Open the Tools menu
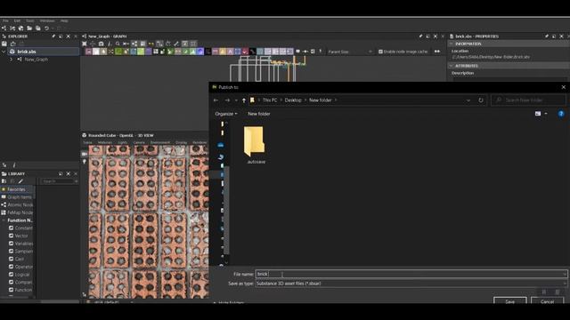The height and width of the screenshot is (320, 570). (29, 20)
